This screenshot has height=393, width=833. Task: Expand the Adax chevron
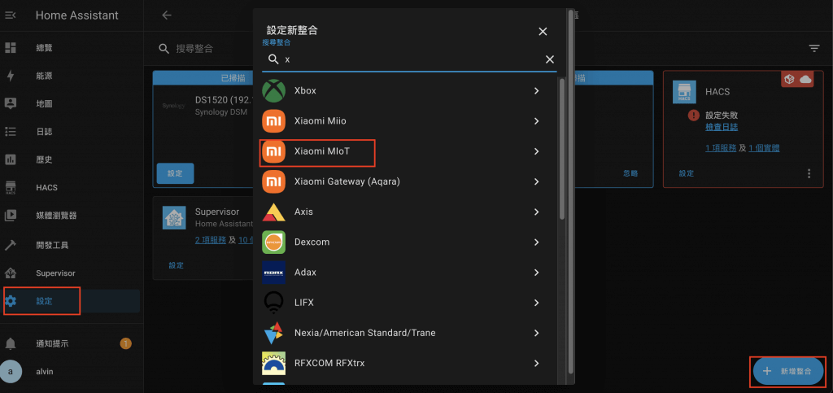(x=537, y=273)
